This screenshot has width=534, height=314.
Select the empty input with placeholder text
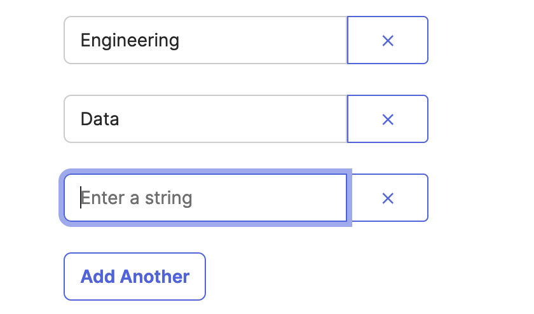254,198
